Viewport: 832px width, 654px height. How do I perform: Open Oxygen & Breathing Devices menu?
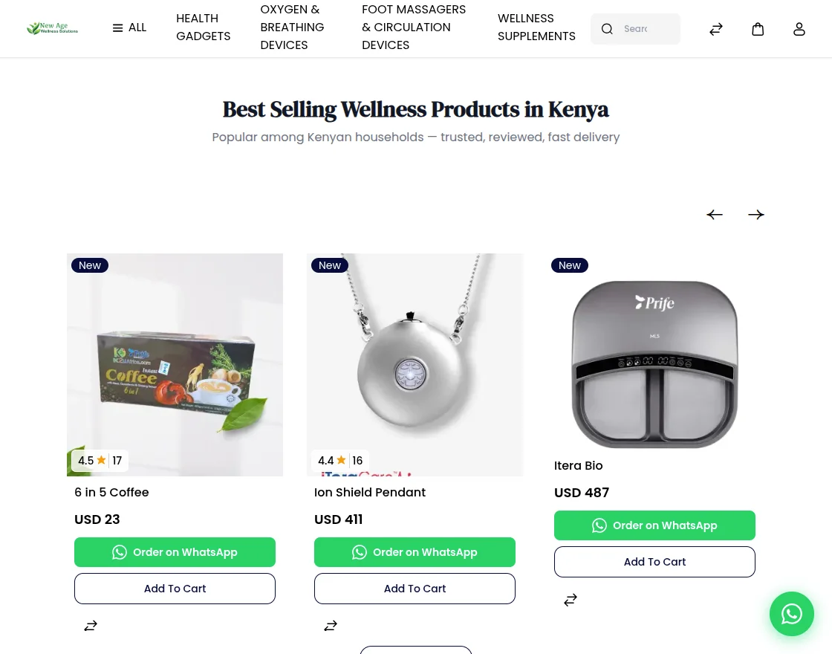click(x=292, y=27)
